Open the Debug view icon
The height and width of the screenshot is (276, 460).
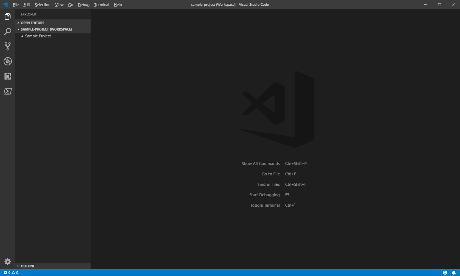[8, 61]
